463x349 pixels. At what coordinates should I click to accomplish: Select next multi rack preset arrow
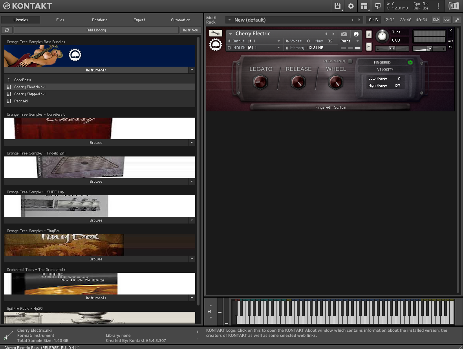click(359, 20)
